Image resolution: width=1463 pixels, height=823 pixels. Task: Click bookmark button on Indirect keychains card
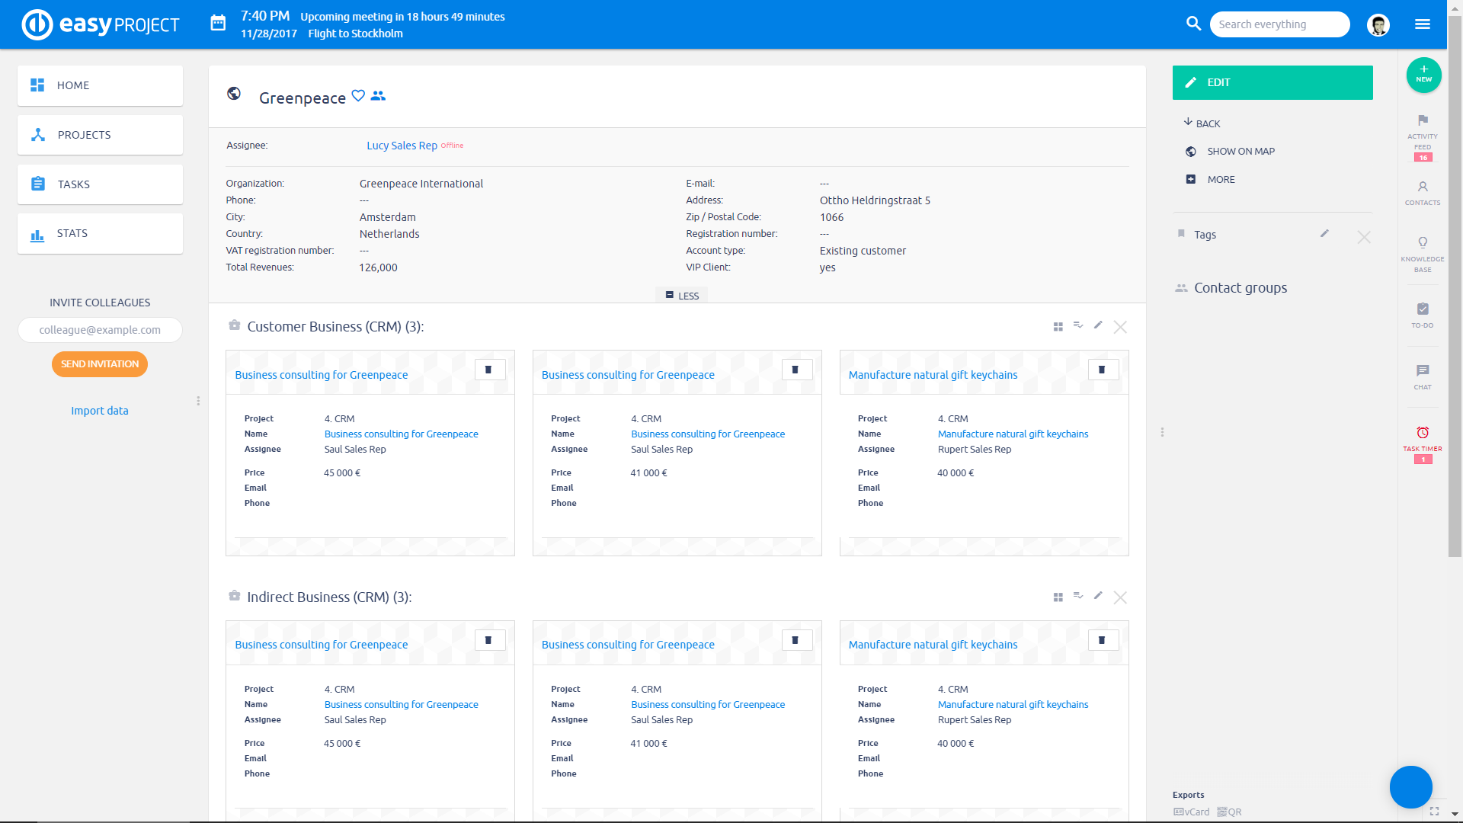tap(1103, 640)
